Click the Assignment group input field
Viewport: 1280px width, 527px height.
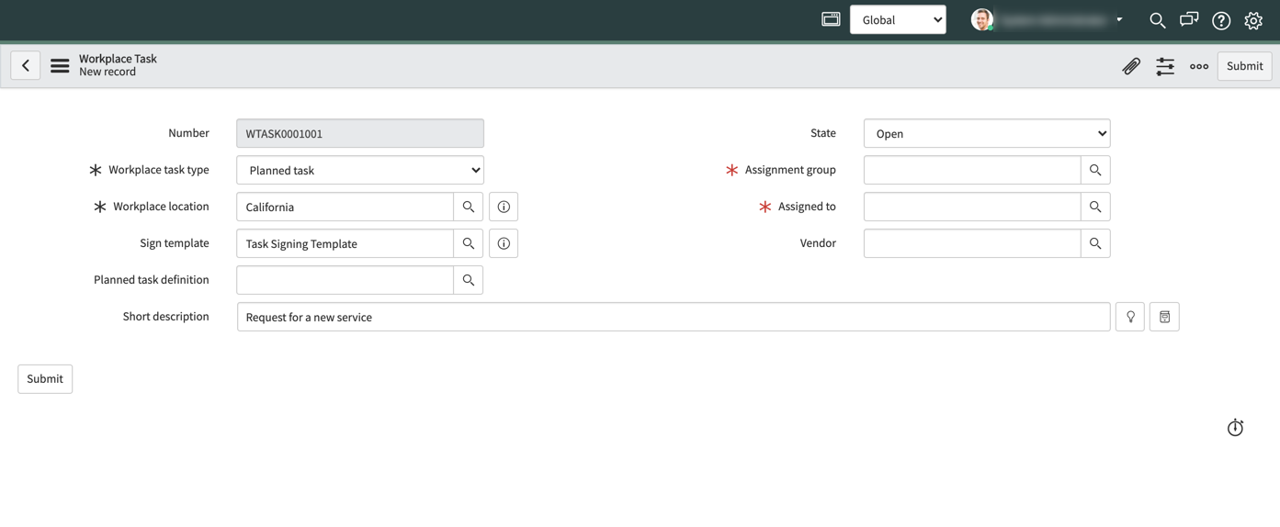pos(972,170)
